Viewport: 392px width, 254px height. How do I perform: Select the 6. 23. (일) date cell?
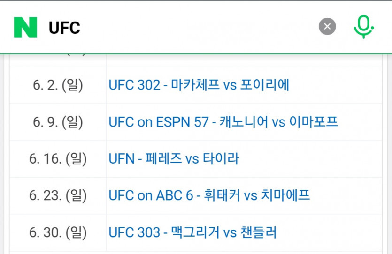pyautogui.click(x=58, y=195)
